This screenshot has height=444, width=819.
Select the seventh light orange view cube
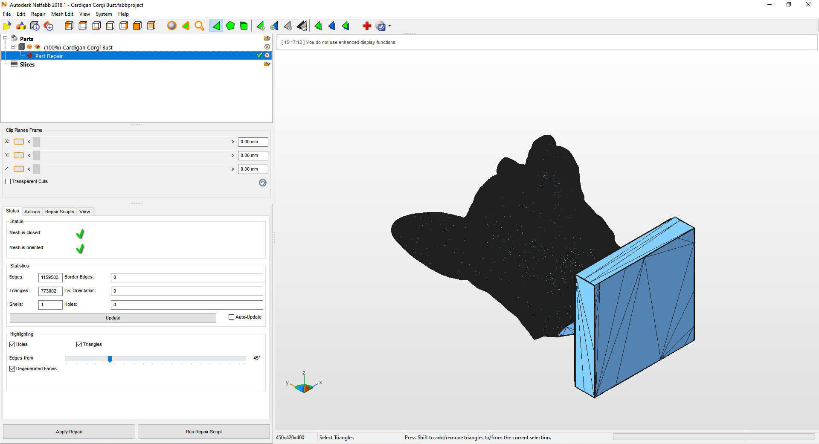(x=151, y=26)
